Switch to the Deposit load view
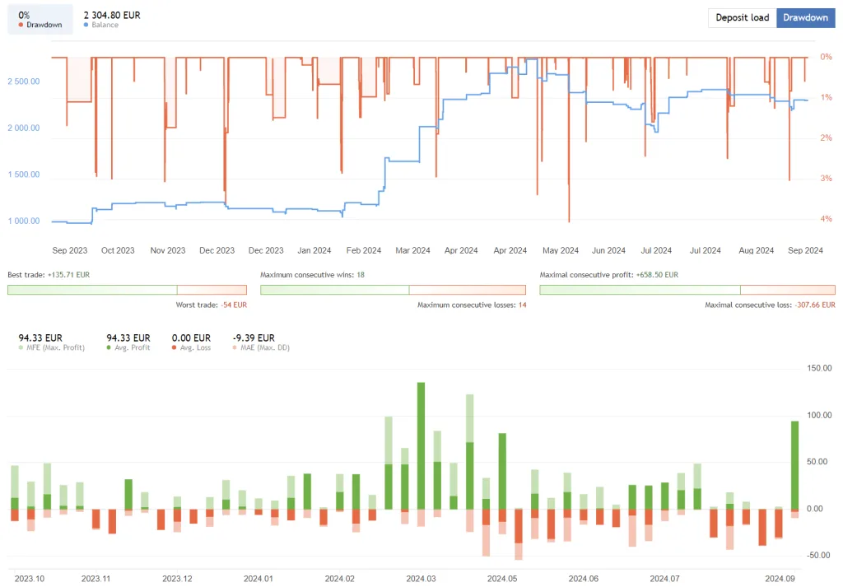843x587 pixels. (742, 17)
